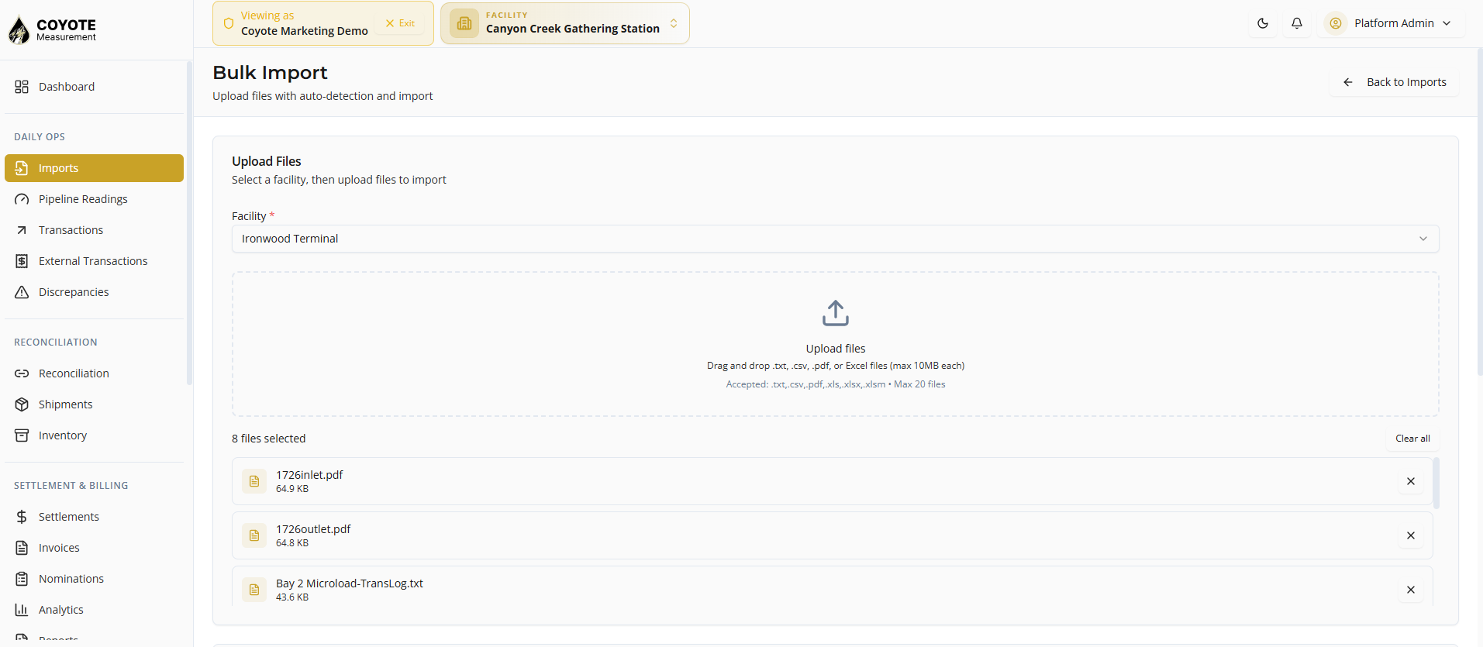Viewport: 1483px width, 647px height.
Task: Open Nominations page
Action: click(94, 579)
